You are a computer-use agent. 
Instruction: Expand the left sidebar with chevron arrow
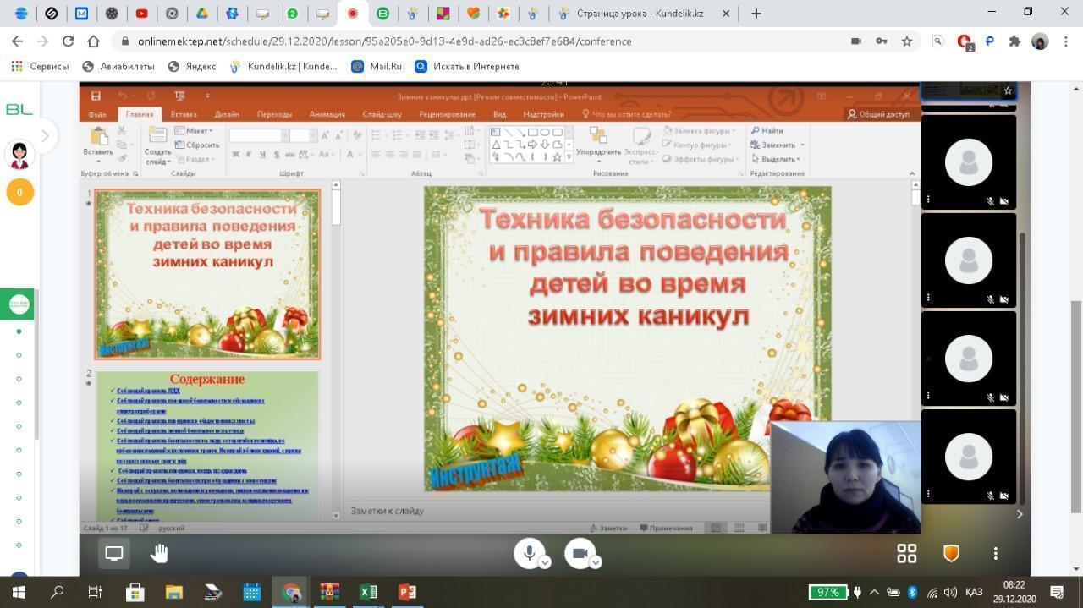pos(45,135)
